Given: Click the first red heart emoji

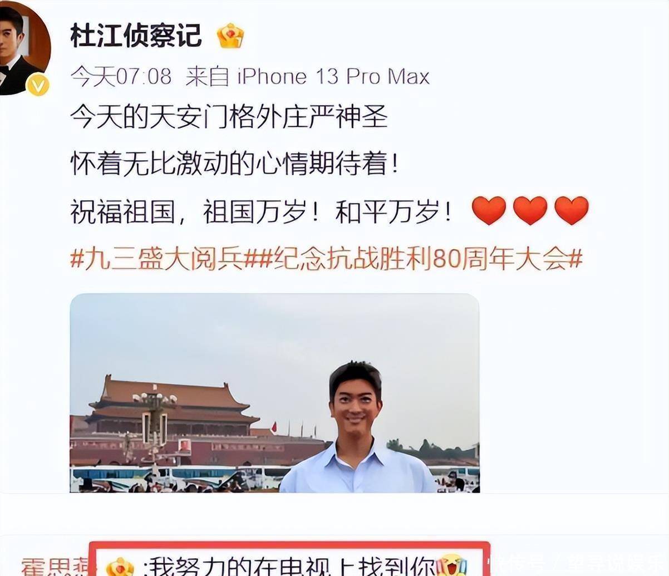Looking at the screenshot, I should click(489, 211).
